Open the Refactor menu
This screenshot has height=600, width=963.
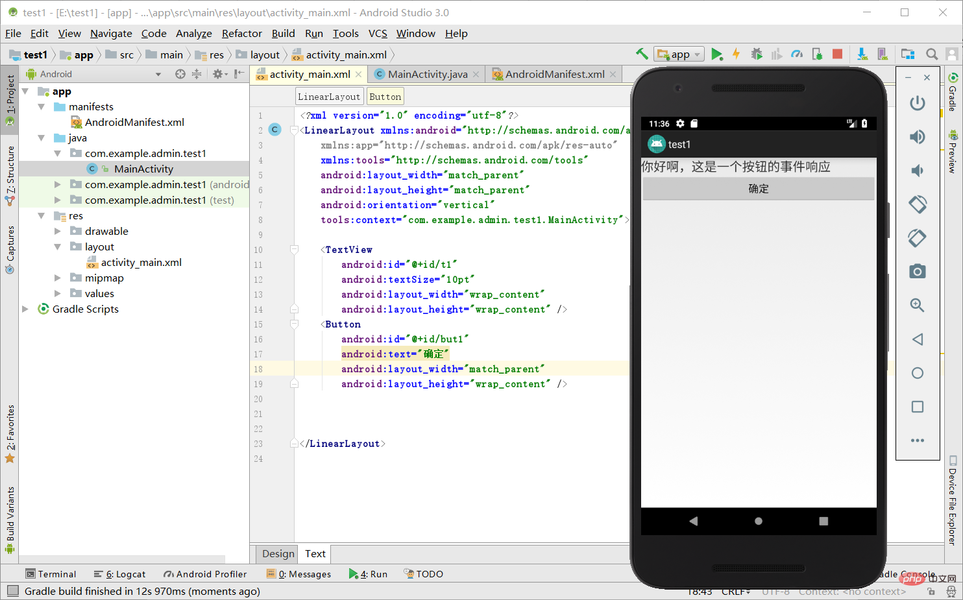click(241, 33)
